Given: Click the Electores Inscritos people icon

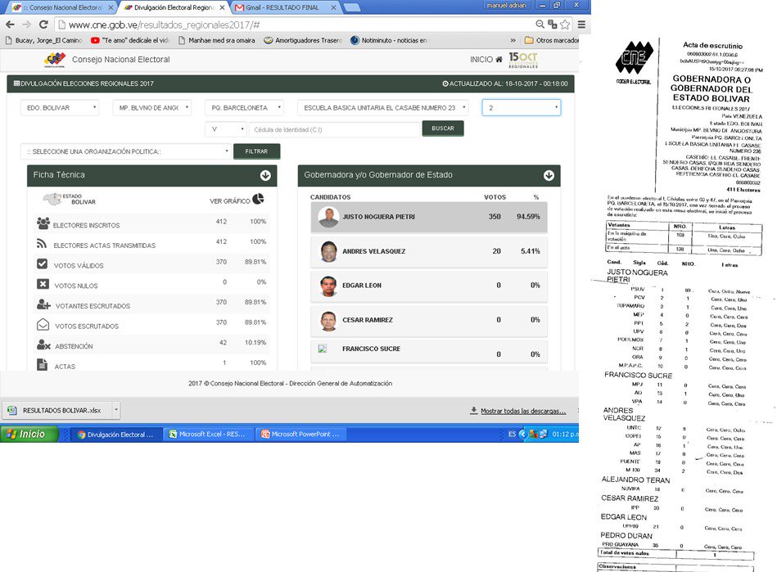Looking at the screenshot, I should pos(43,223).
